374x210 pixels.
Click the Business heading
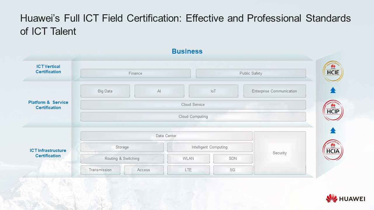tap(187, 51)
